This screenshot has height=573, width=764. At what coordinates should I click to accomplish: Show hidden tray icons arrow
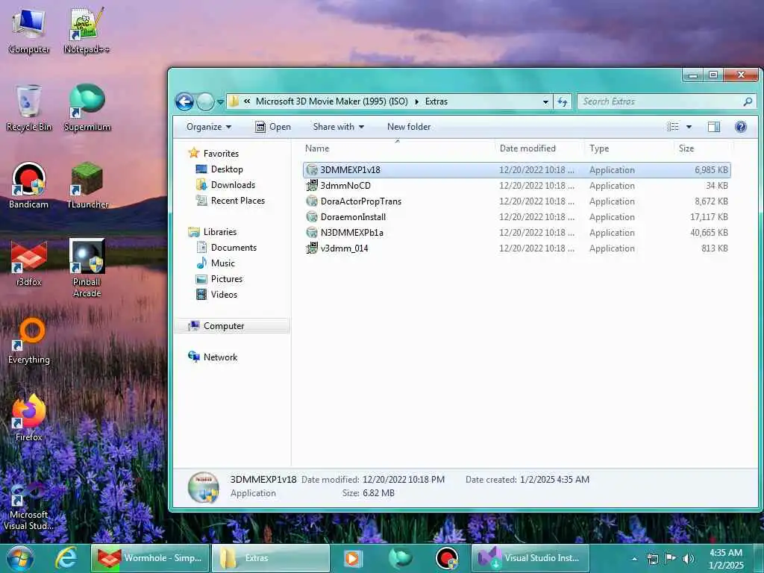tap(634, 559)
